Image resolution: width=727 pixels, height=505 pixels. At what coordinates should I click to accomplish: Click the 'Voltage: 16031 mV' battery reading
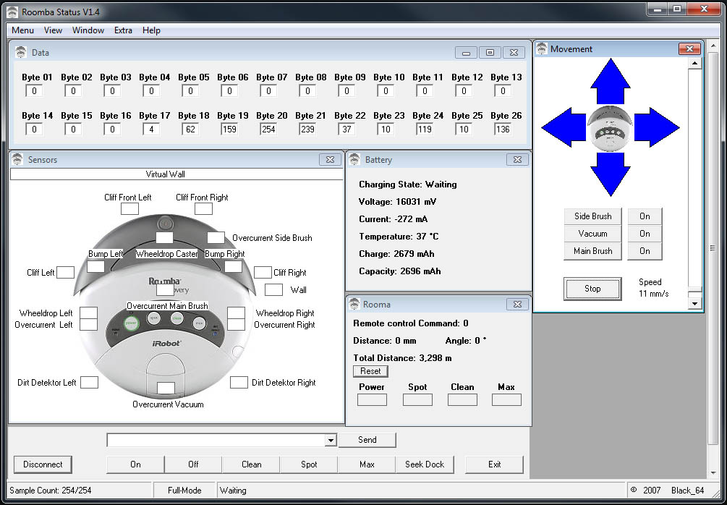coord(397,202)
